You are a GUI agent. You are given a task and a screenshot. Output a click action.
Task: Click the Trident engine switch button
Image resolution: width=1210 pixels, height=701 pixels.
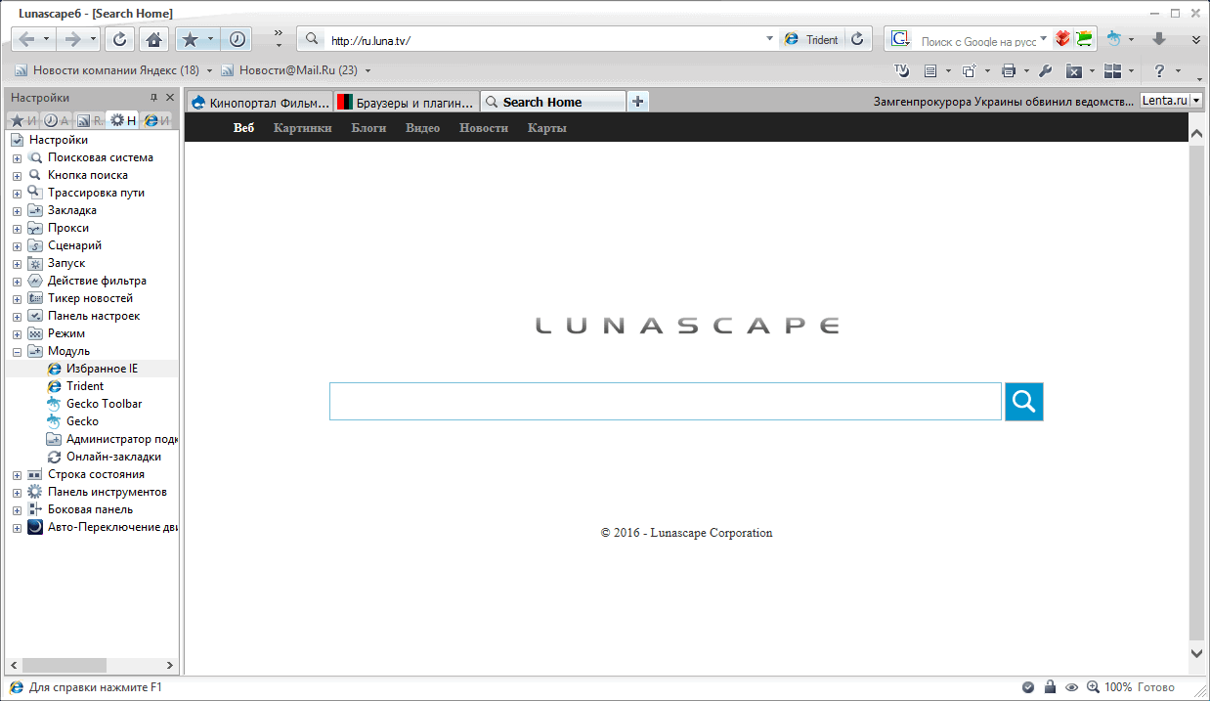coord(812,39)
